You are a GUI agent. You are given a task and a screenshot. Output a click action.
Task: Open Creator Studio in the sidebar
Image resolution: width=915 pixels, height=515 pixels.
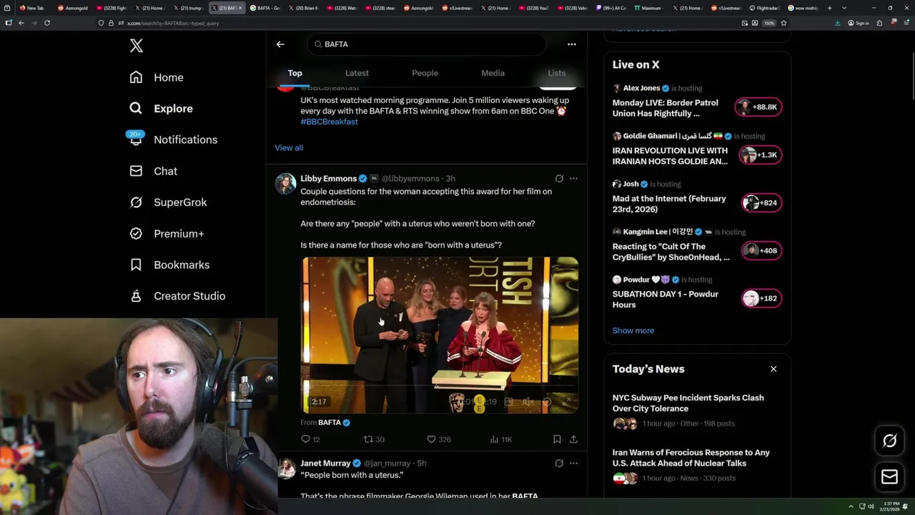pyautogui.click(x=178, y=296)
